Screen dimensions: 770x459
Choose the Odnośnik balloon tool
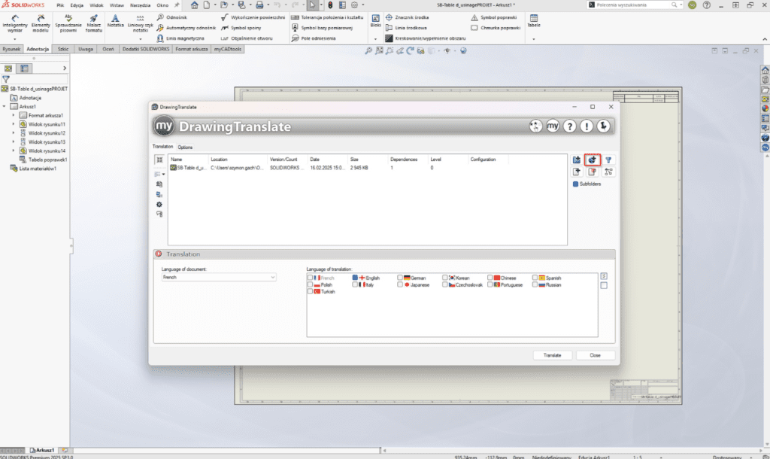(x=172, y=17)
